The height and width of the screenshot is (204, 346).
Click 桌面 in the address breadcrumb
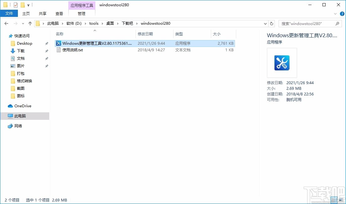[x=110, y=23]
